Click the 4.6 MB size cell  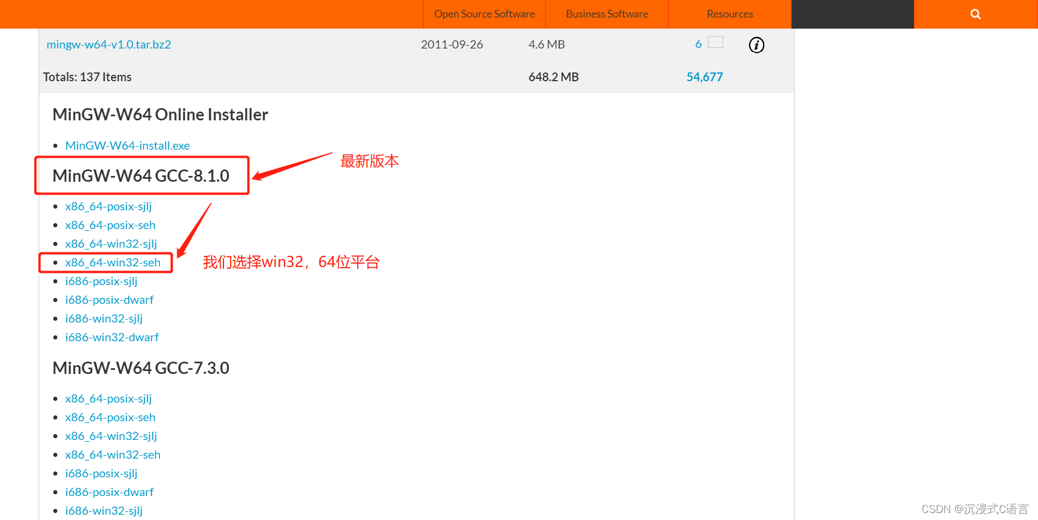547,44
